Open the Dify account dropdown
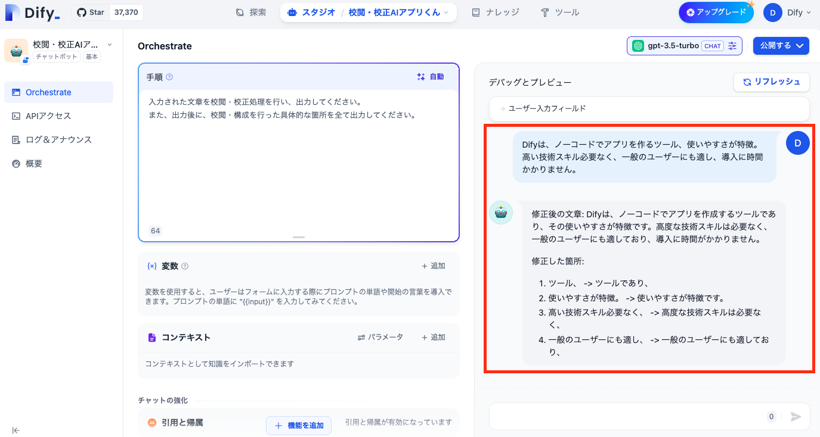 coord(799,12)
